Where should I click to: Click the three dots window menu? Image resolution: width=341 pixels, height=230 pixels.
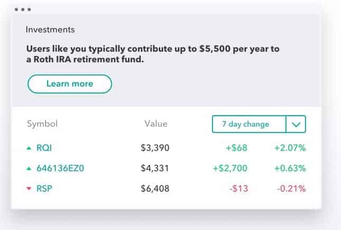[23, 10]
